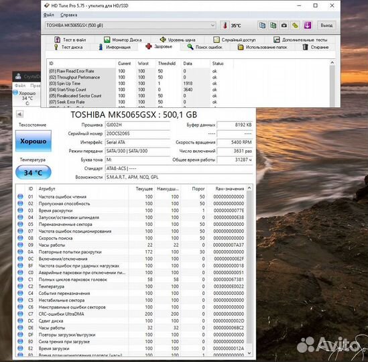
Task: Switch to the Тест в файл tab
Action: [70, 40]
